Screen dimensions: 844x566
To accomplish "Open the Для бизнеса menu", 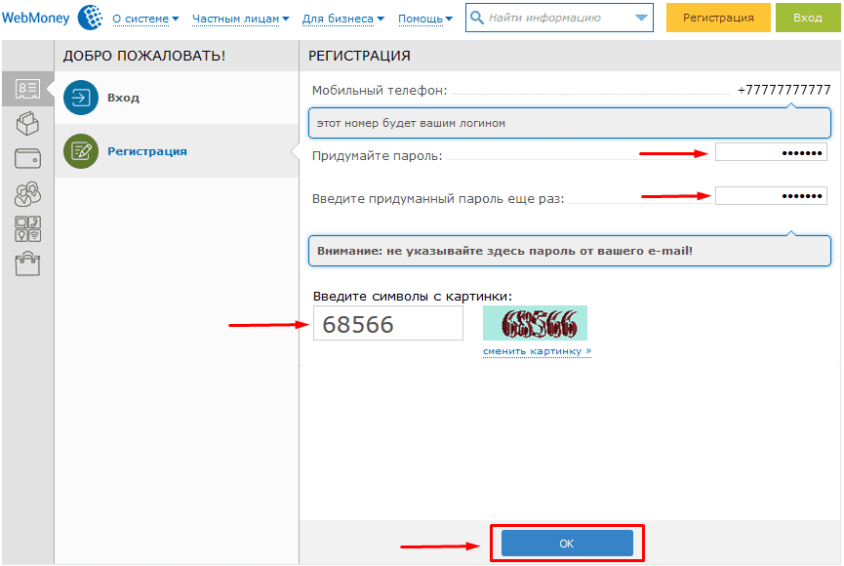I will pyautogui.click(x=343, y=19).
